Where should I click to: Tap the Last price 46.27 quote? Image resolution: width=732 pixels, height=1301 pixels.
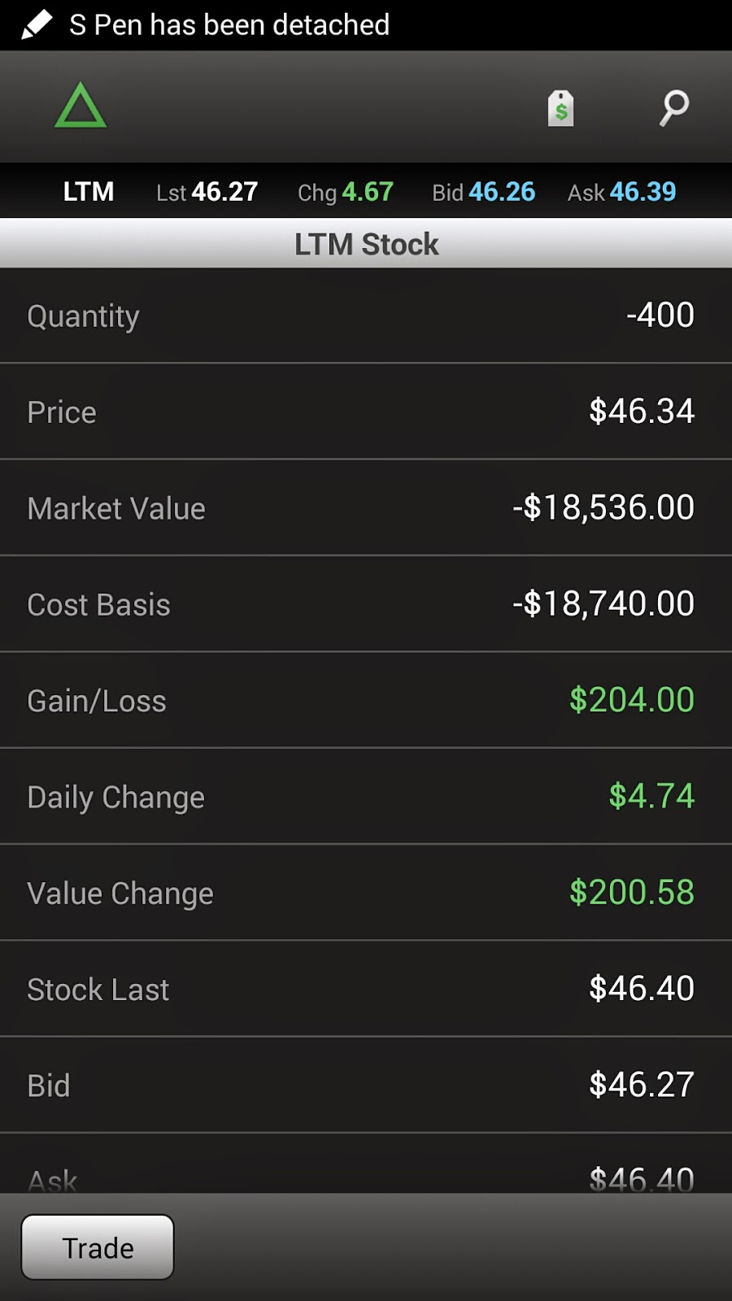207,192
